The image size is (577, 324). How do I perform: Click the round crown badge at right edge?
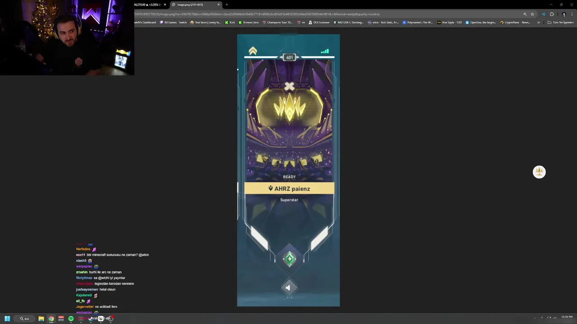[539, 172]
